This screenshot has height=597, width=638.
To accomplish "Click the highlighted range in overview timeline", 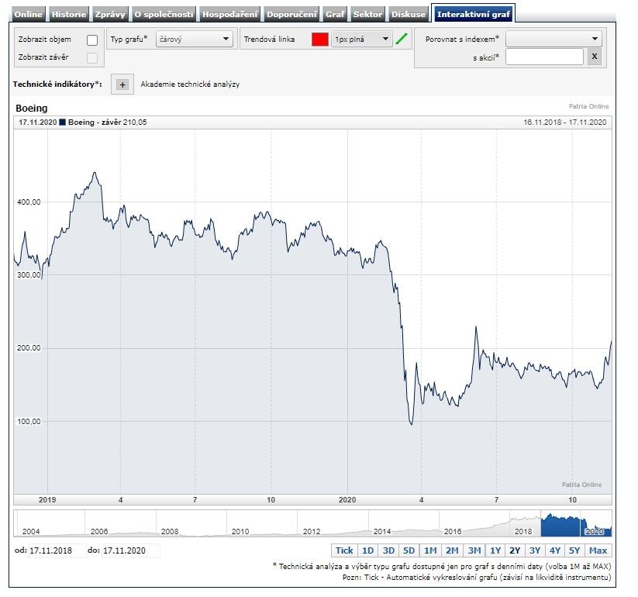I will [x=574, y=525].
